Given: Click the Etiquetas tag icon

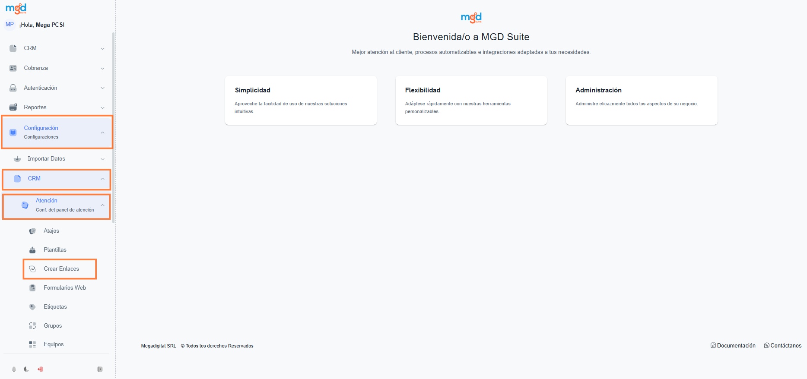Looking at the screenshot, I should coord(32,307).
